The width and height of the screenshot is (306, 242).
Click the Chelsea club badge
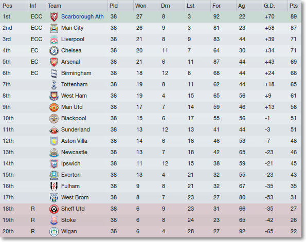tap(54, 51)
